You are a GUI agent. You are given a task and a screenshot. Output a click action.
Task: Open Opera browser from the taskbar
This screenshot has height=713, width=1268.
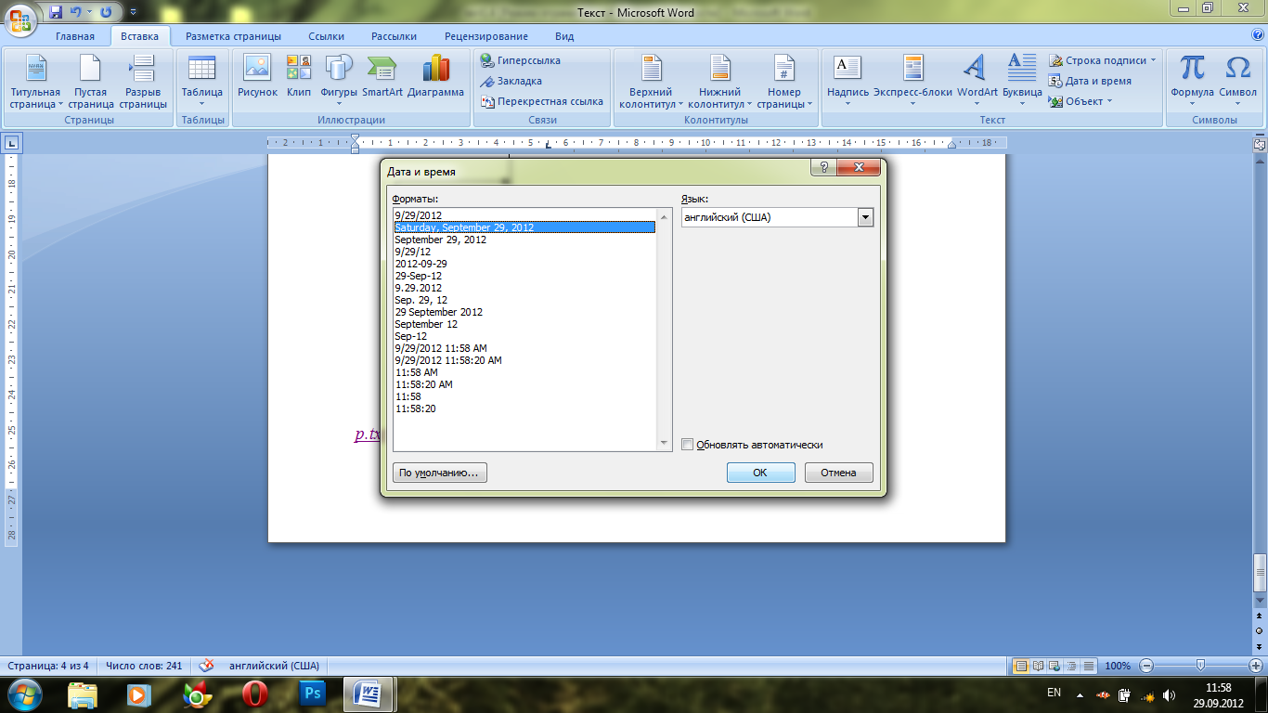click(x=255, y=694)
